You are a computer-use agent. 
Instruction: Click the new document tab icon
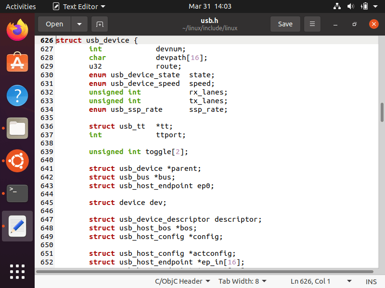pos(100,24)
